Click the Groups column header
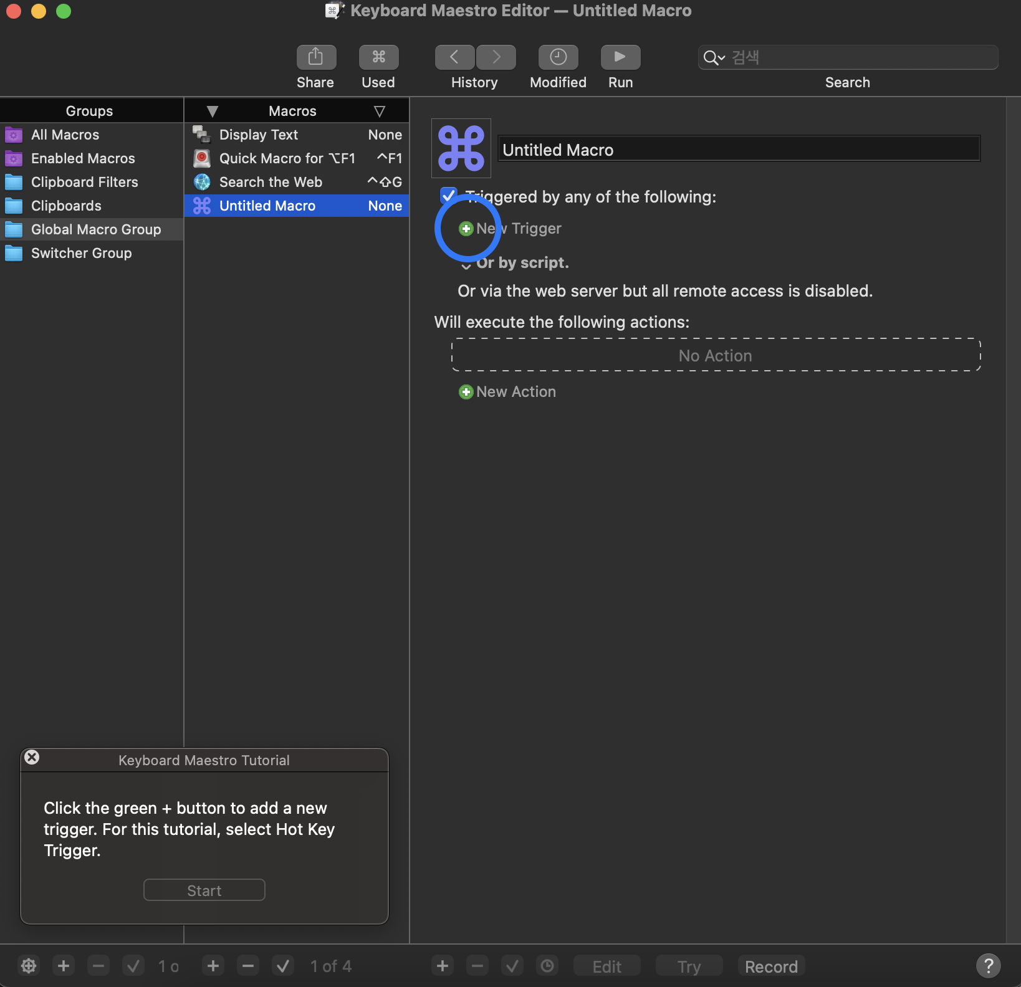1021x987 pixels. pos(90,111)
